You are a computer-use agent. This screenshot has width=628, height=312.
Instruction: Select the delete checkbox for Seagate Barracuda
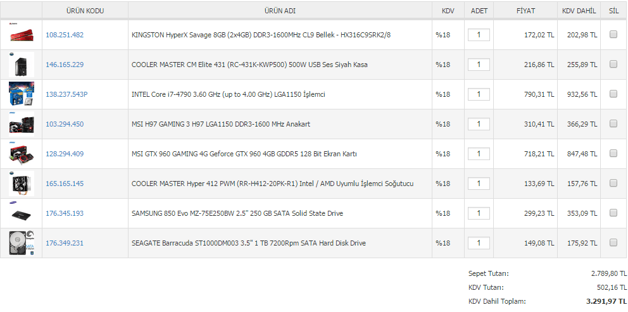613,242
